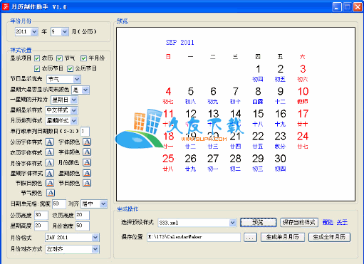
Task: Expand 对齐 居中 dropdown
Action: (103, 204)
